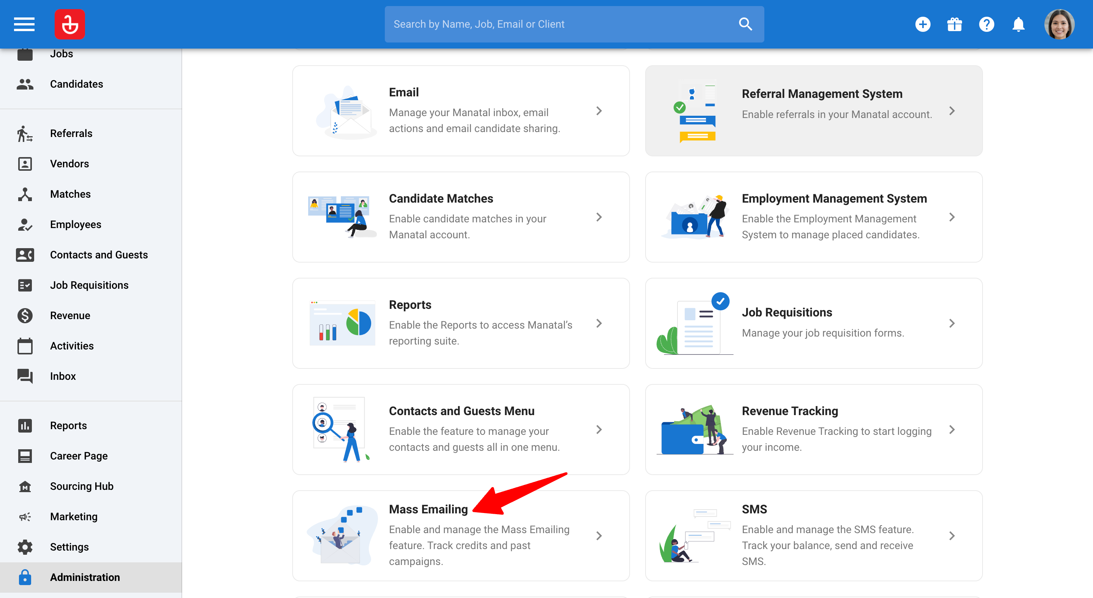Click the Employees person-check icon
Viewport: 1093px width, 598px height.
tap(25, 224)
